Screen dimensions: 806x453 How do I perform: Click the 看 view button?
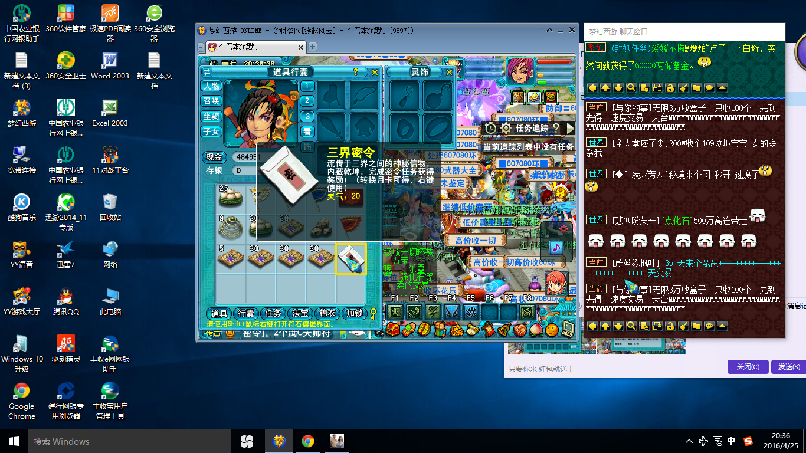[x=307, y=132]
